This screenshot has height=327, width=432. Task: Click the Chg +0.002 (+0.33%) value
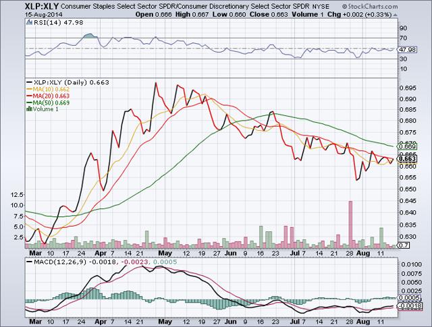pos(359,14)
